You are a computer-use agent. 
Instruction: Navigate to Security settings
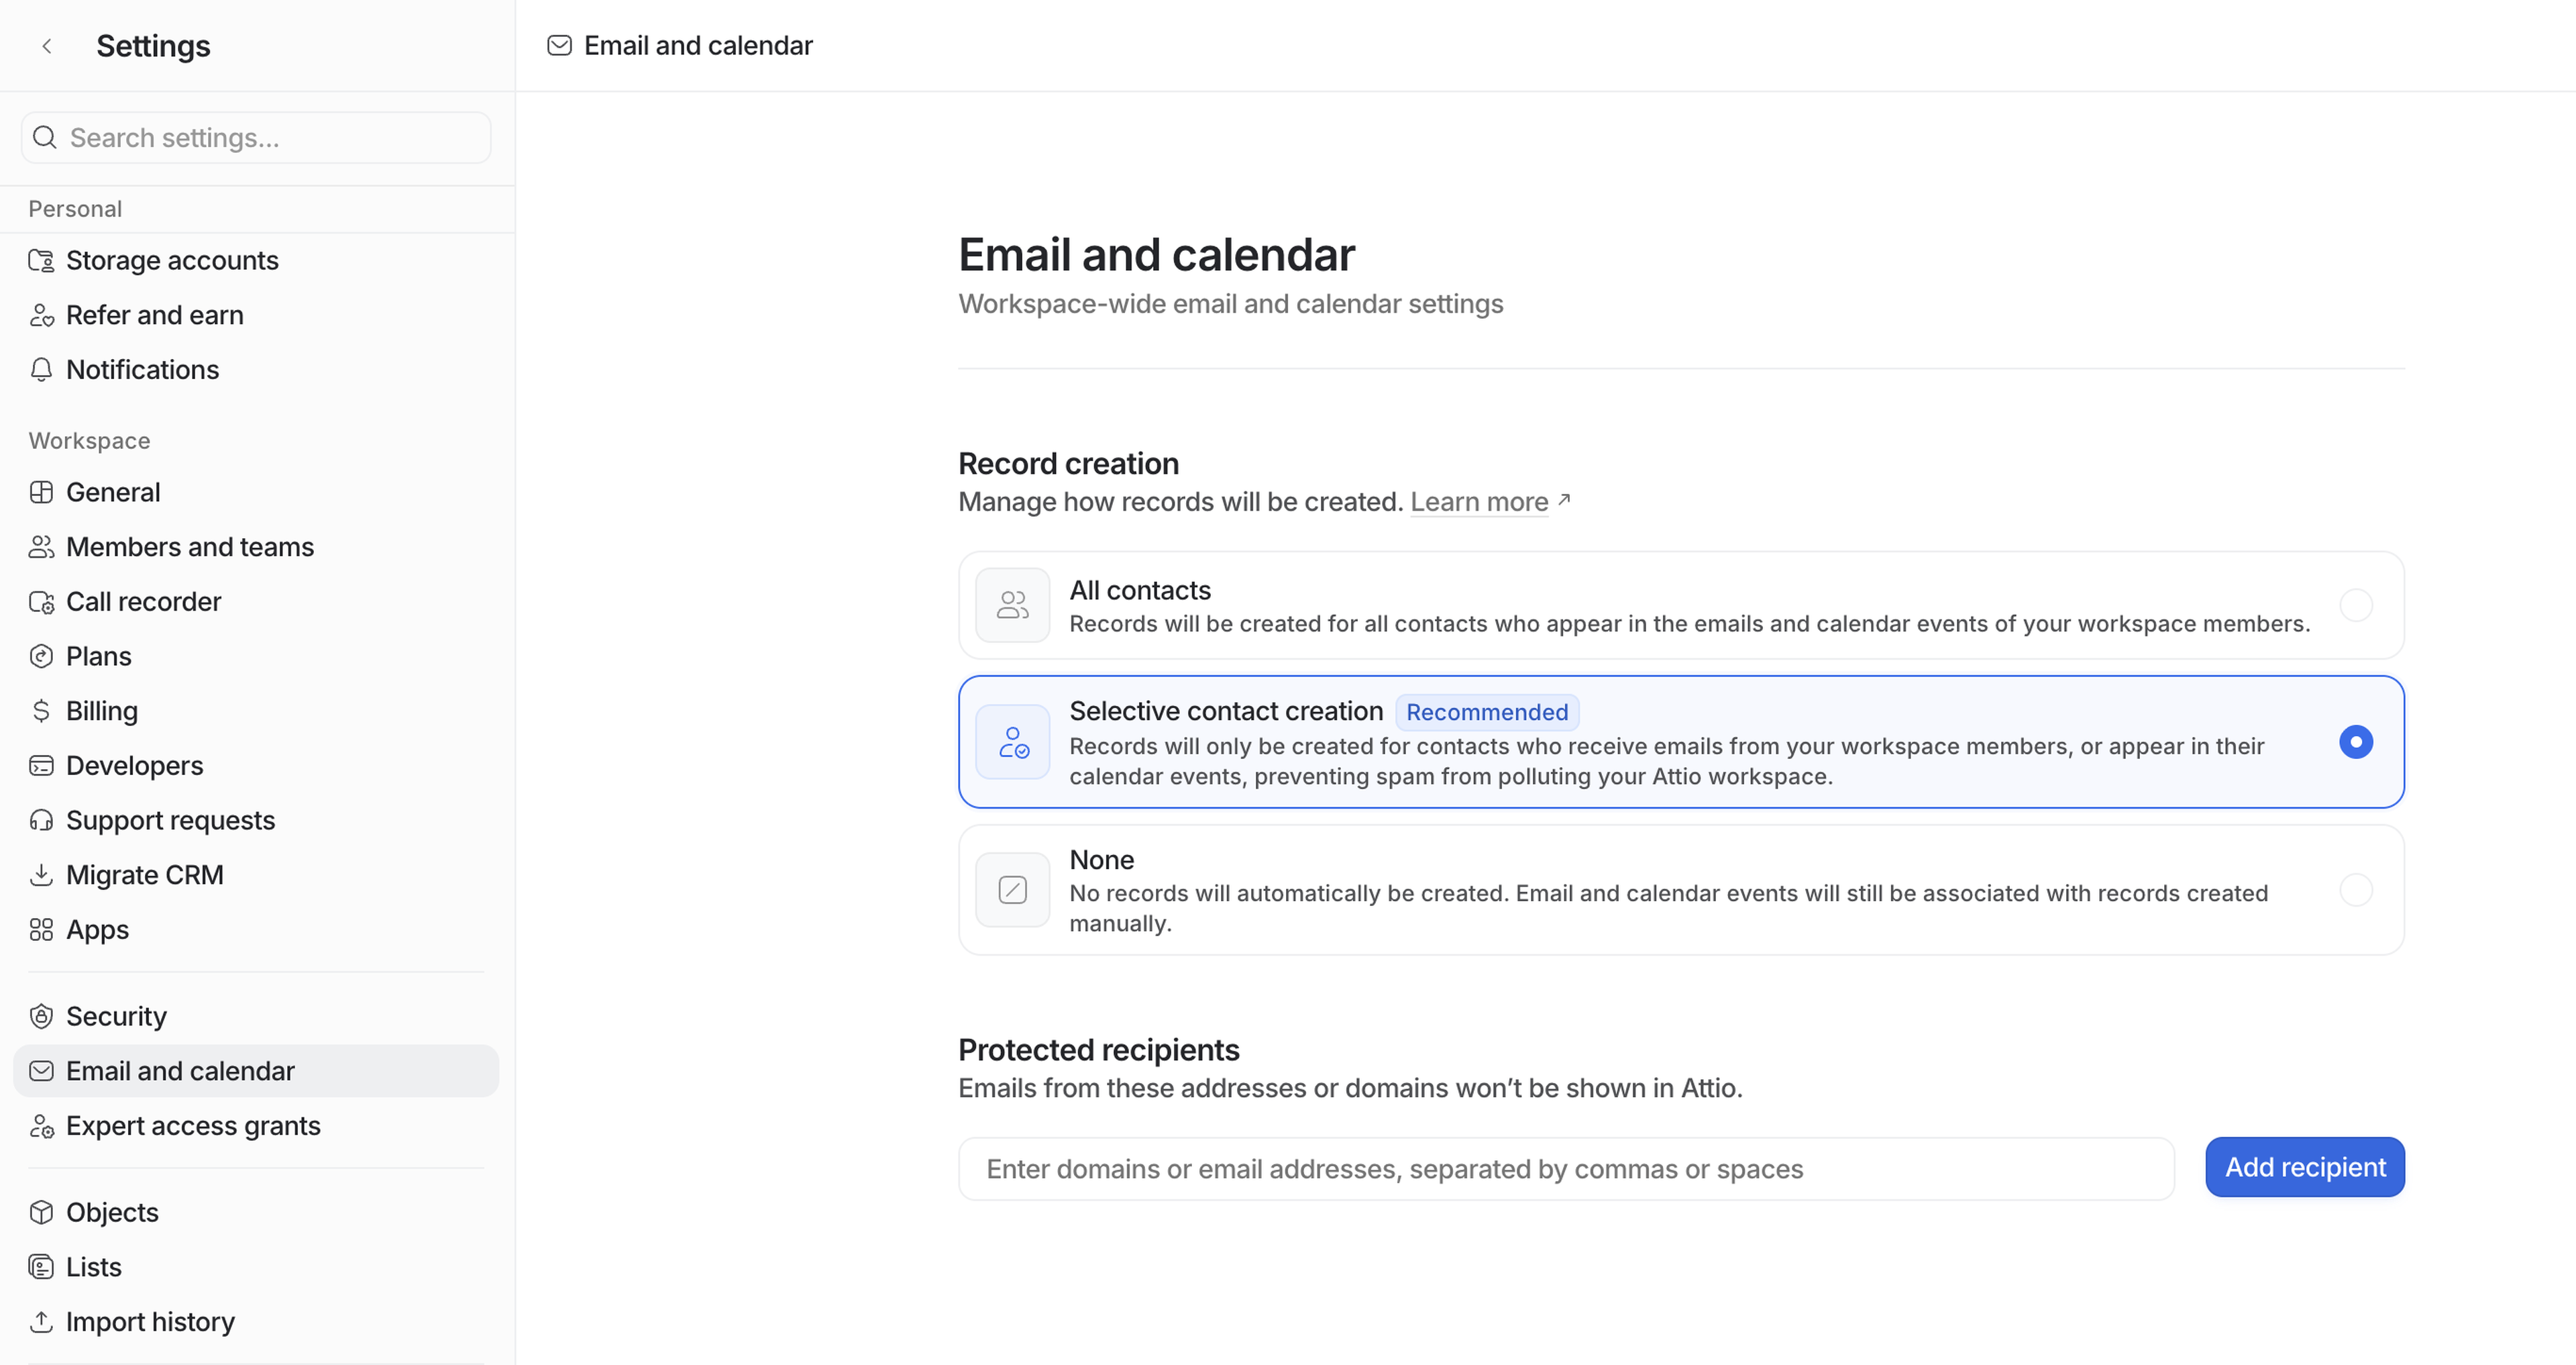click(x=116, y=1016)
